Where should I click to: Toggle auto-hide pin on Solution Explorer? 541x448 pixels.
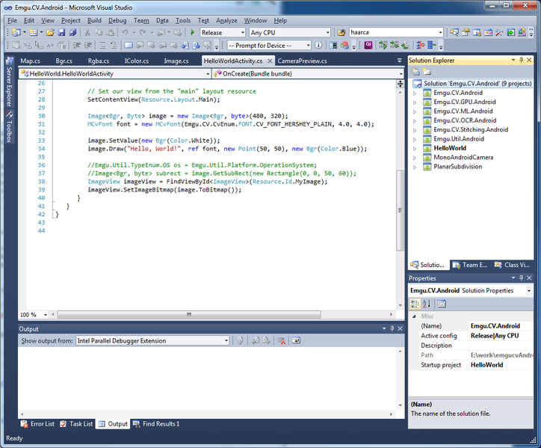(522, 60)
